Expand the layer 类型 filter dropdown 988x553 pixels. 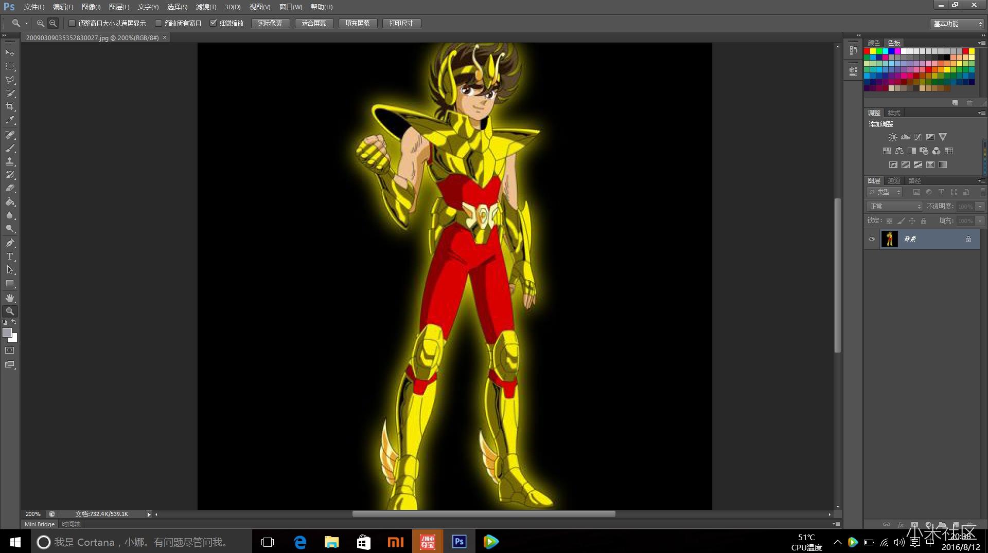[885, 192]
